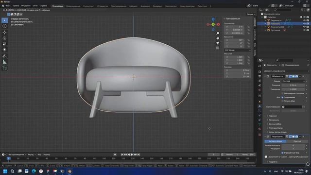Open the Render properties tab
This screenshot has height=175, width=311.
click(x=259, y=71)
